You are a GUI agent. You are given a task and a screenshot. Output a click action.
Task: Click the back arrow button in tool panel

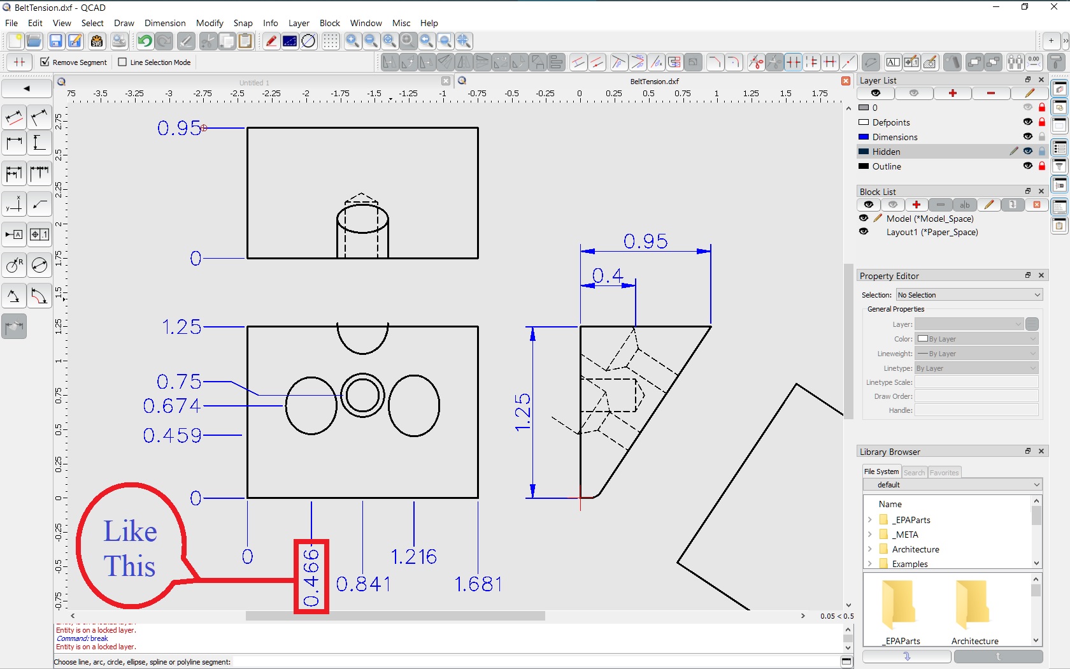coord(27,89)
